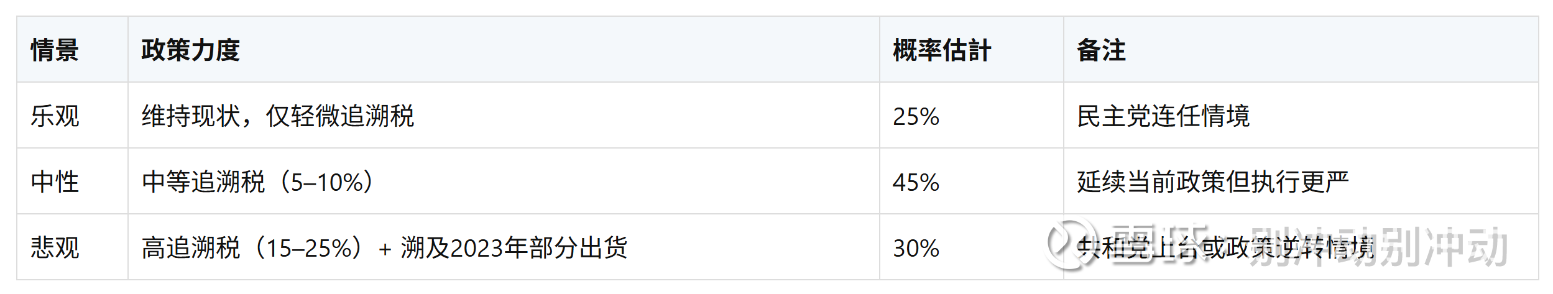The image size is (1553, 294).
Task: Click the 高追溯税 text in the last row
Action: 190,248
